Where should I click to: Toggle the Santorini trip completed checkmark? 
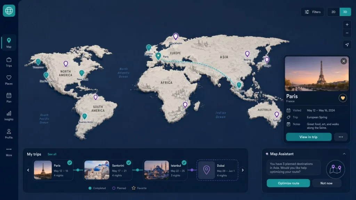pos(129,162)
